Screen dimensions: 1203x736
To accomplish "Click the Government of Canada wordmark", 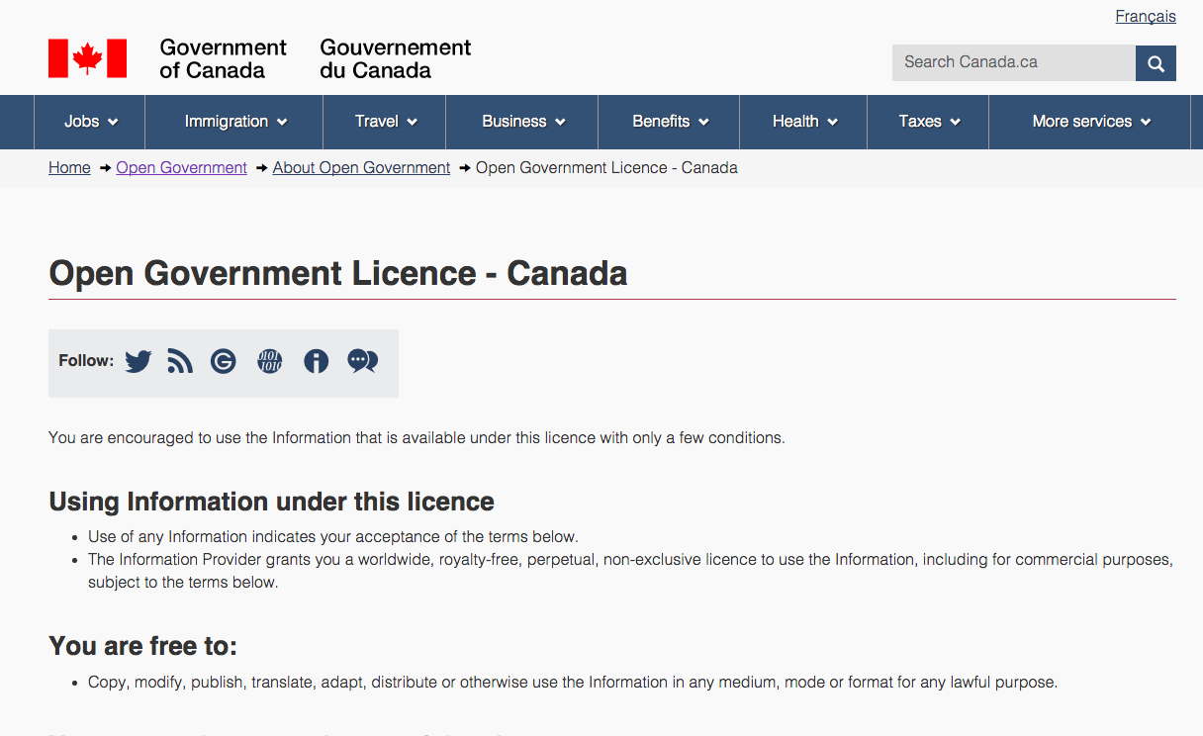I will tap(223, 59).
